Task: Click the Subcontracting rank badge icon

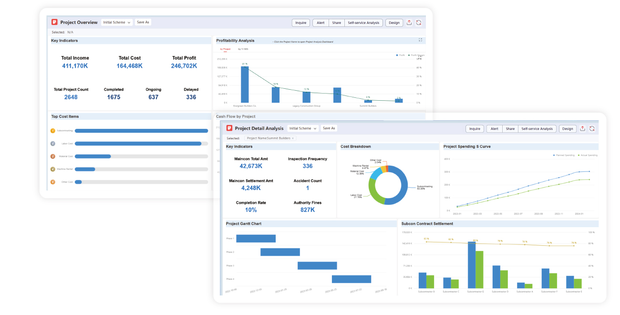Action: 53,130
